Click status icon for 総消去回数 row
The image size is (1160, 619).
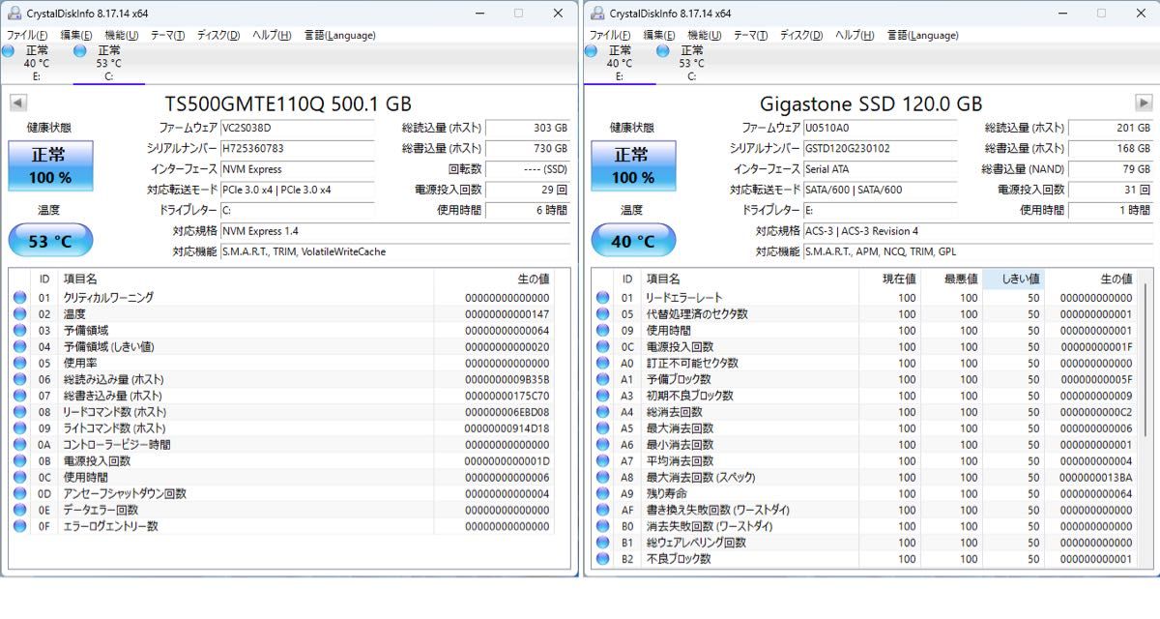(602, 412)
